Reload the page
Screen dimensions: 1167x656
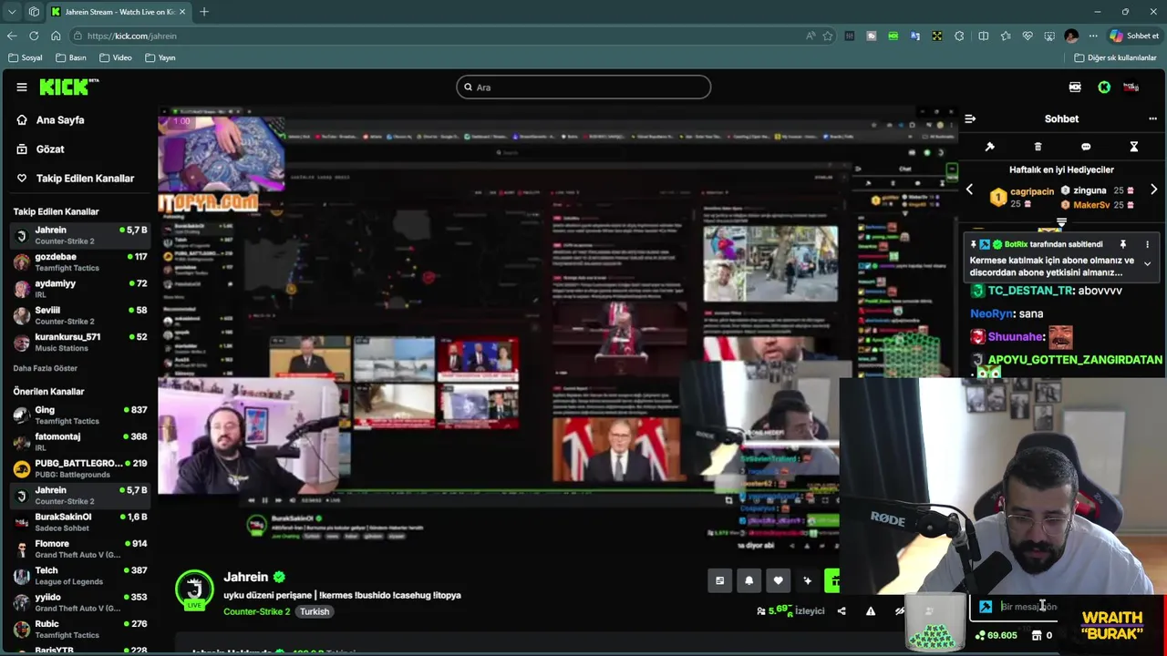click(34, 36)
